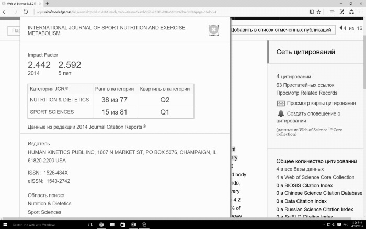This screenshot has width=366, height=229.
Task: Click '0 в Data Citation Index'
Action: 301,201
